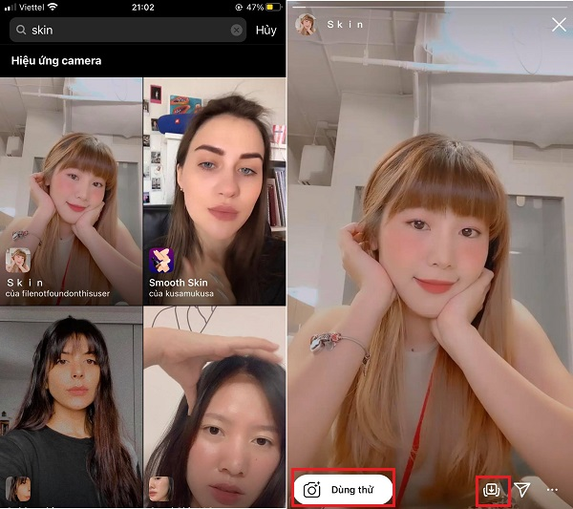
Task: Open the three-dot more options menu
Action: (552, 490)
